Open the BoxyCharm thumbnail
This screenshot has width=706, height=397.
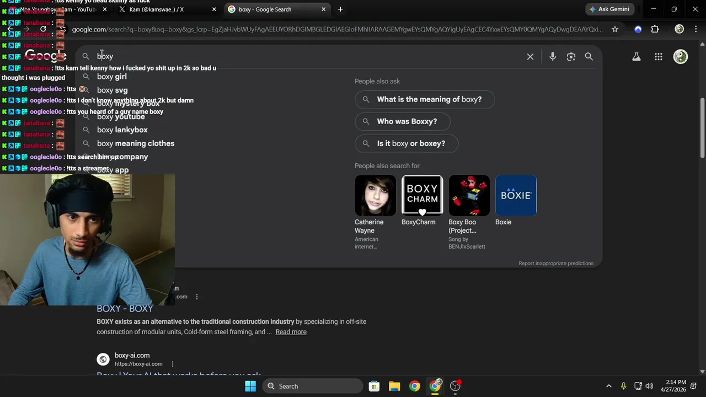click(422, 196)
